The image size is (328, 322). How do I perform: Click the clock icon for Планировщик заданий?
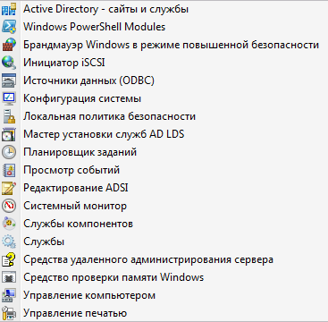point(9,152)
